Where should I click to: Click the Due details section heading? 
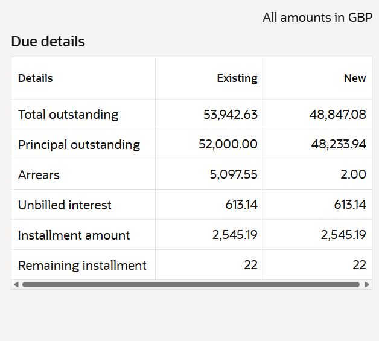click(48, 42)
